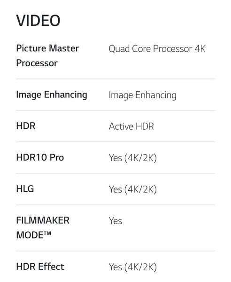Click the Quad Core Processor 4K value
The width and height of the screenshot is (231, 282).
point(157,49)
